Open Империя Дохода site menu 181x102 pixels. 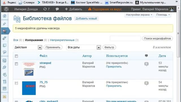pos(26,9)
